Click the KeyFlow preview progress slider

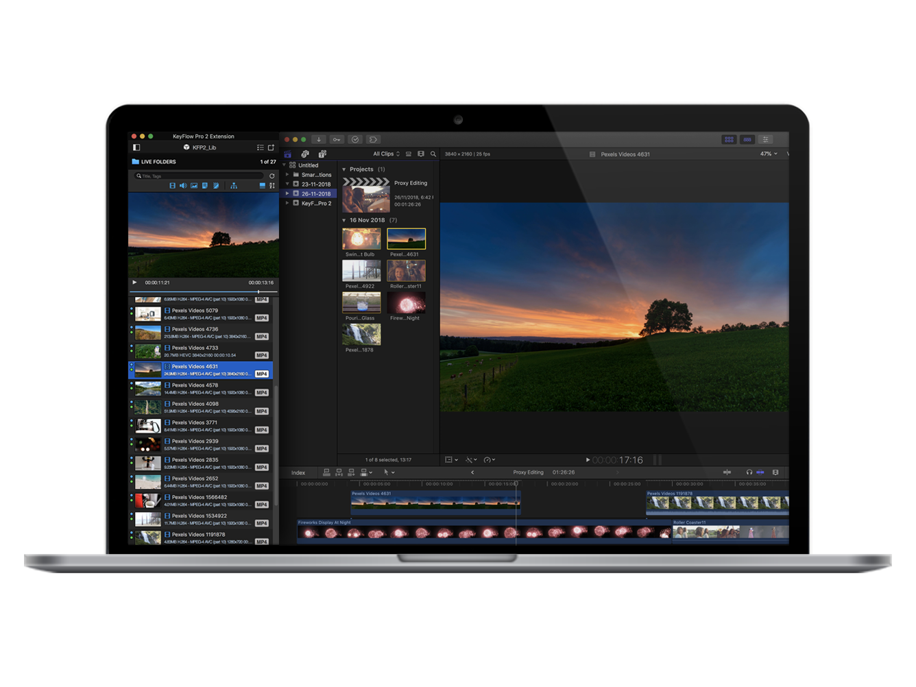tap(204, 292)
